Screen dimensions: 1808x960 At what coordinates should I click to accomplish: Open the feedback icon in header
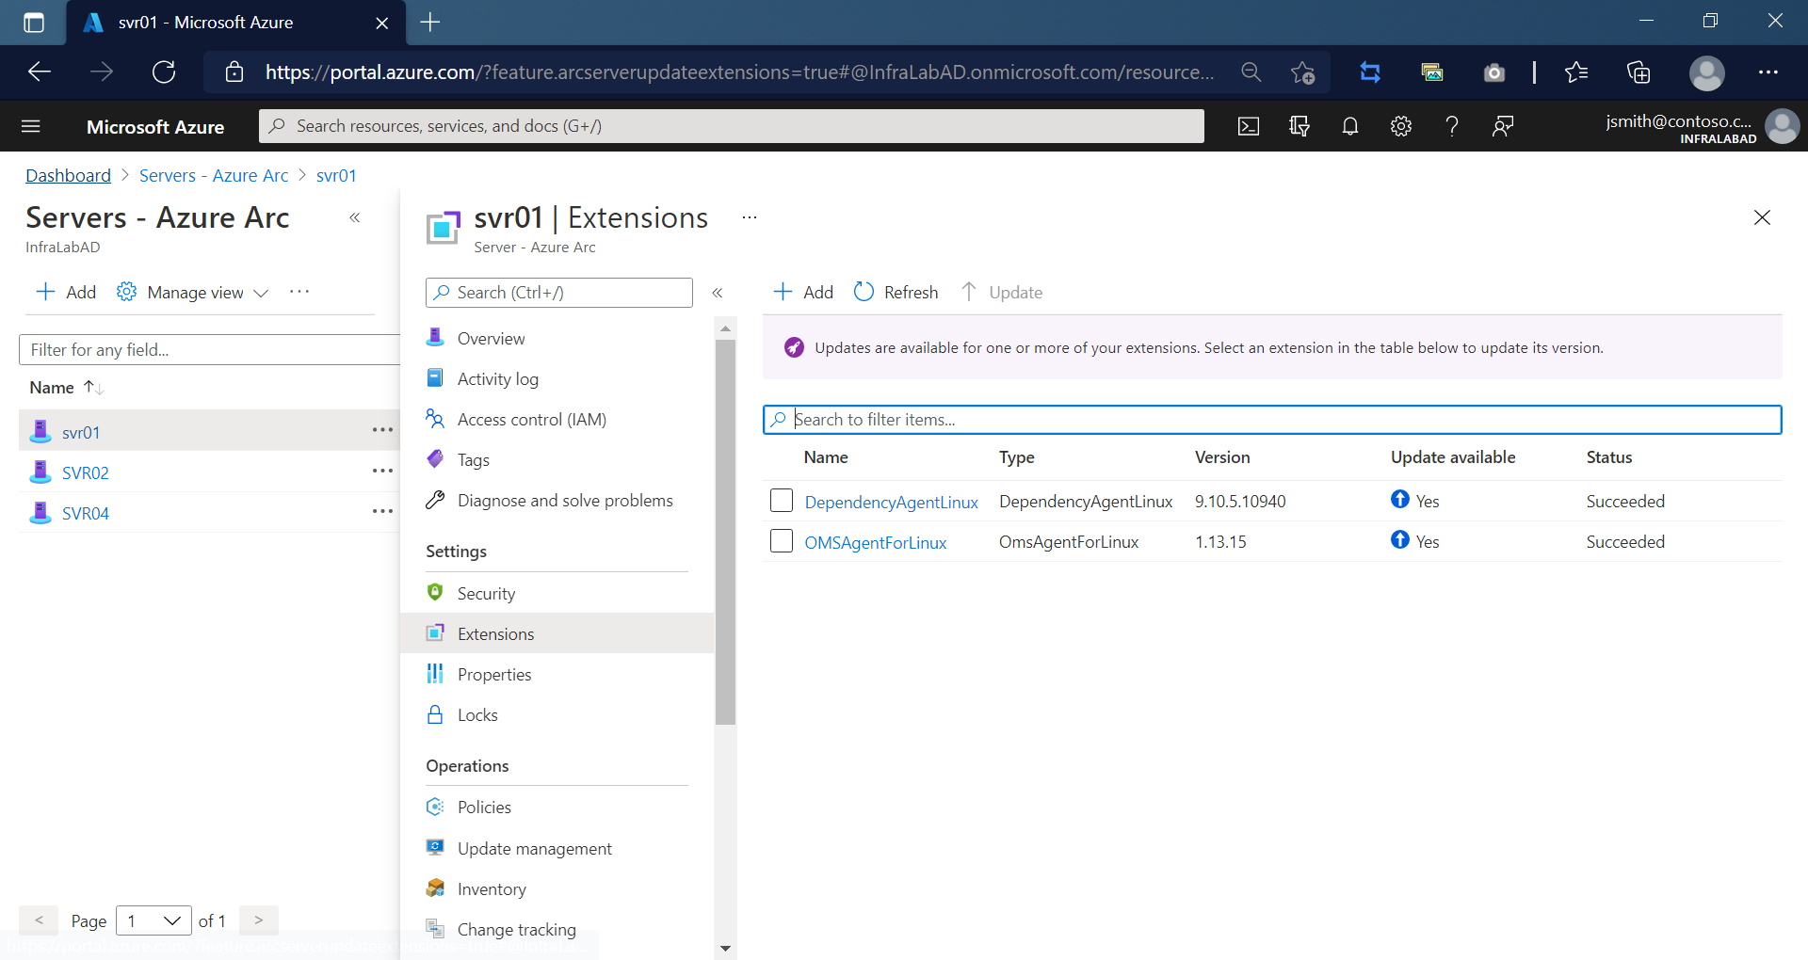[x=1502, y=126]
